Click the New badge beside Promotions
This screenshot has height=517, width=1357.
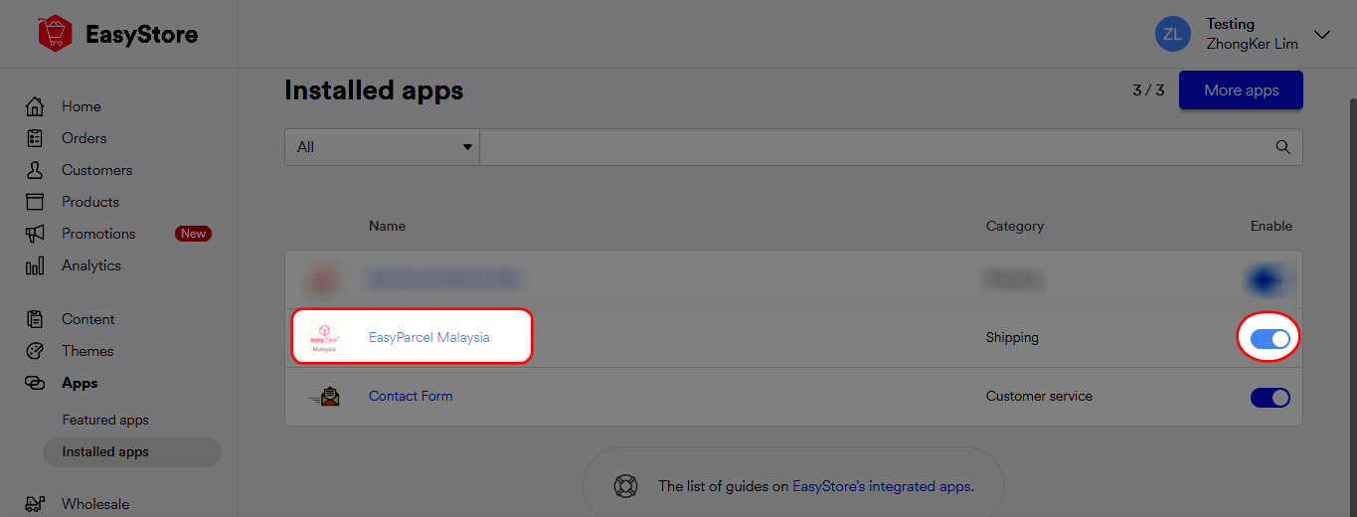[193, 234]
